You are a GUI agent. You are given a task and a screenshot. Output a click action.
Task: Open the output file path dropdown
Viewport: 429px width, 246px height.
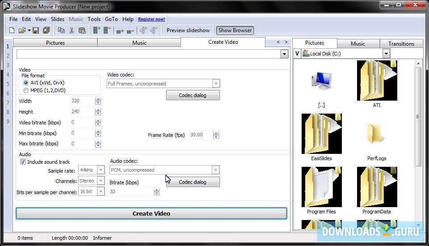tap(284, 54)
